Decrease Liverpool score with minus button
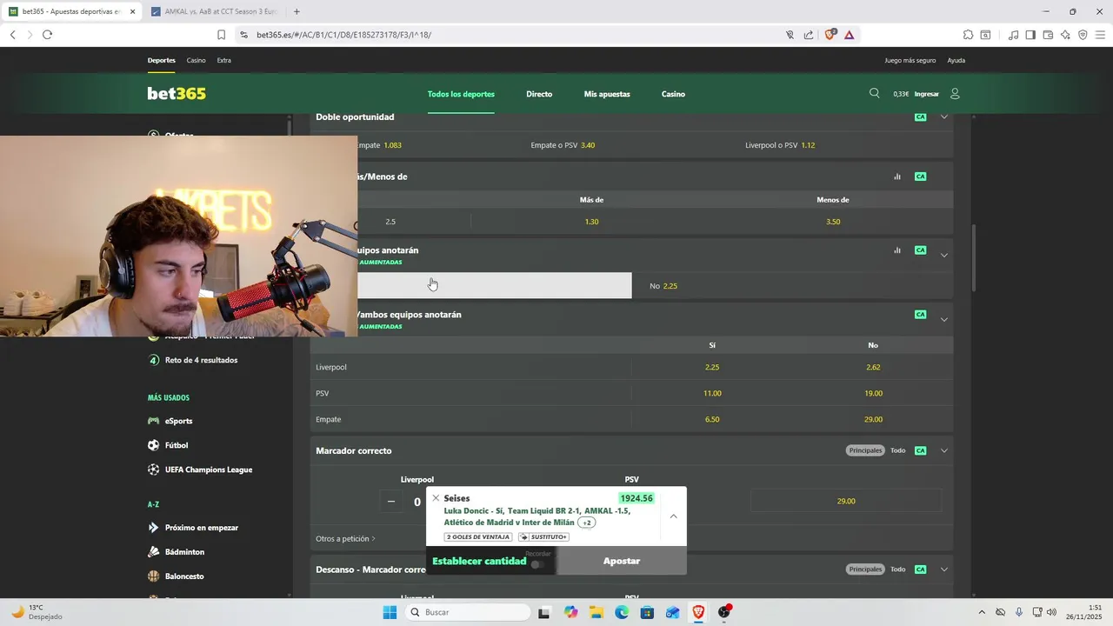Image resolution: width=1113 pixels, height=626 pixels. 391,501
